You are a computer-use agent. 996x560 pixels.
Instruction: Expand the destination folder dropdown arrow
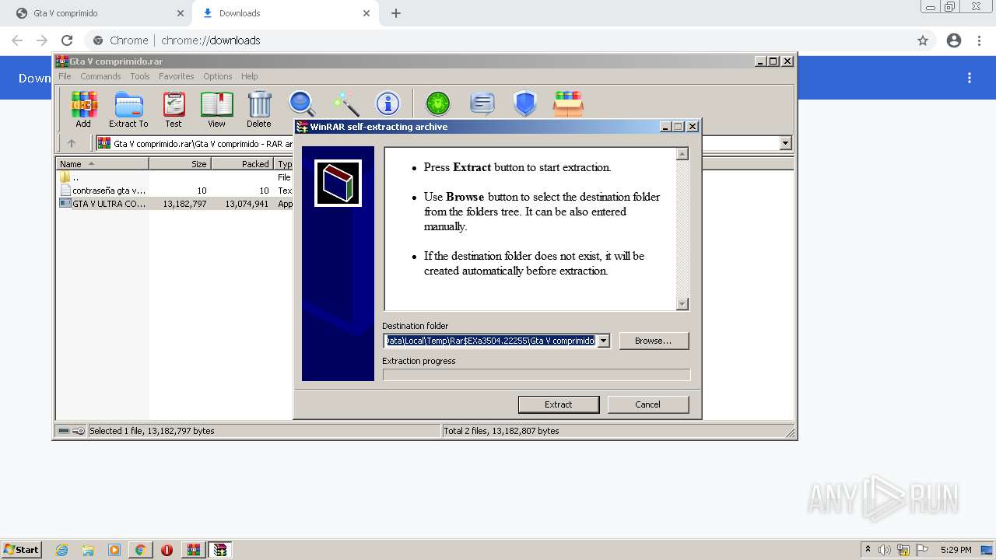point(603,341)
